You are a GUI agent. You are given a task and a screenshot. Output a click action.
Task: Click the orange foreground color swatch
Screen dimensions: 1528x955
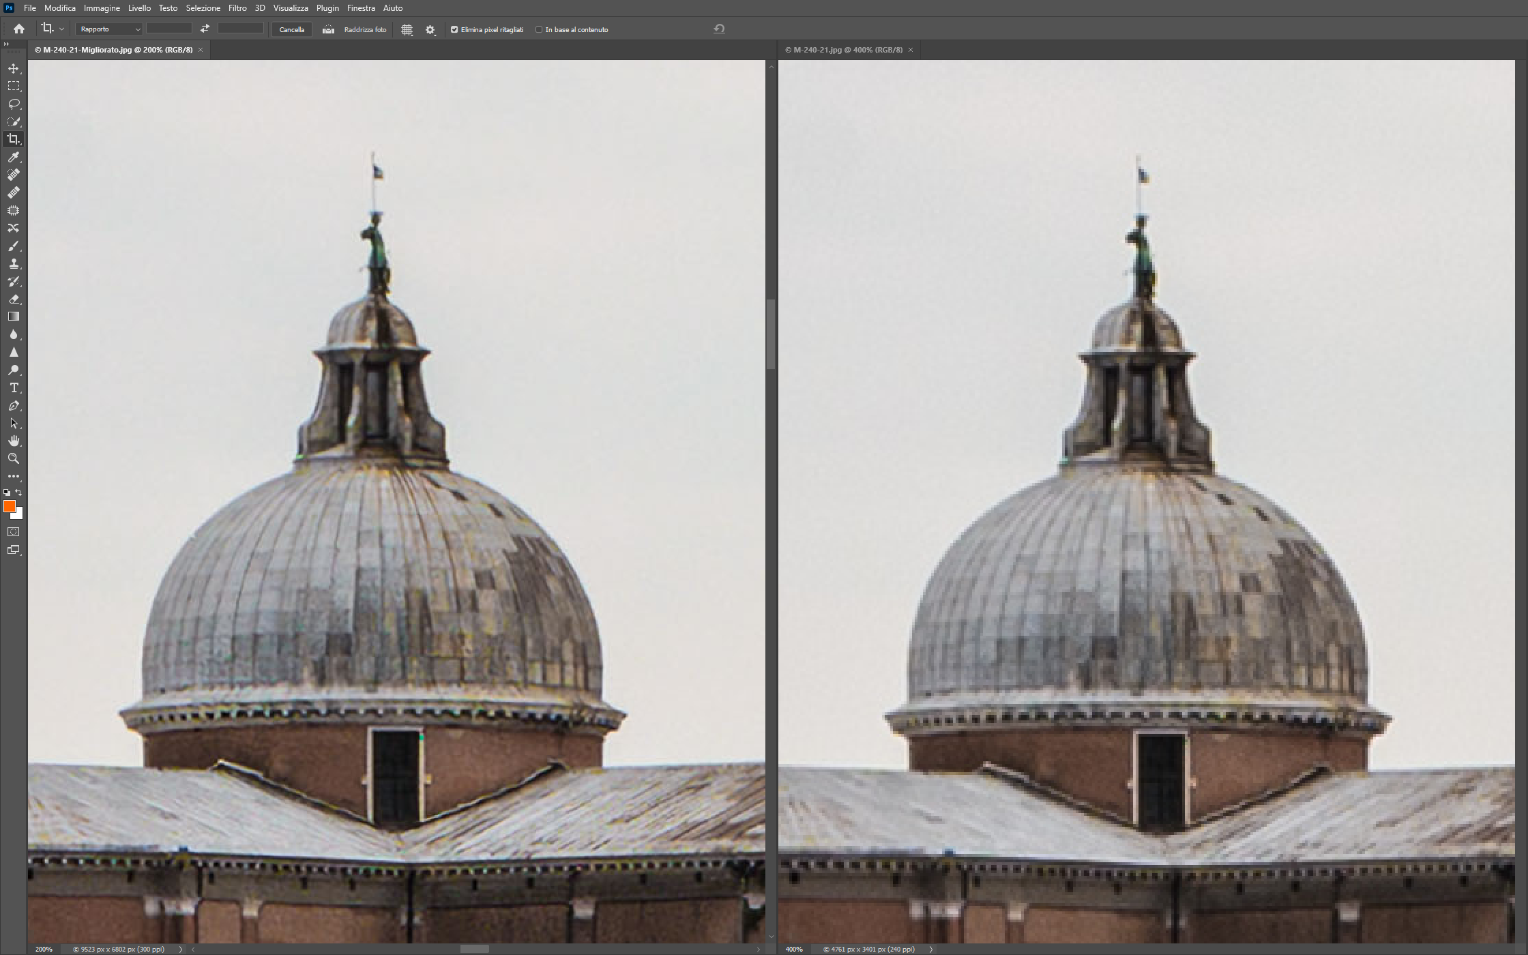(10, 506)
